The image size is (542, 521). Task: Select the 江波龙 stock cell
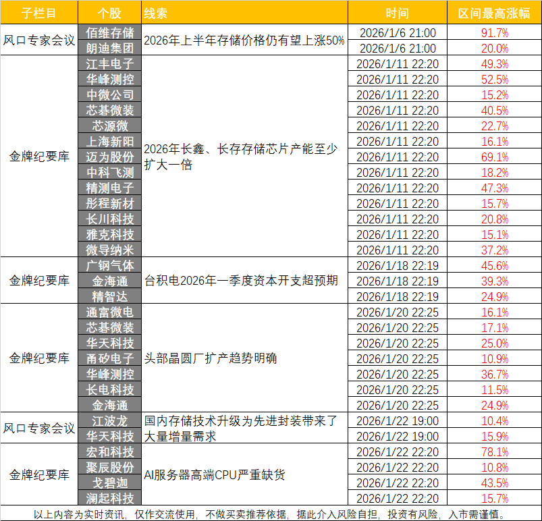click(x=110, y=420)
